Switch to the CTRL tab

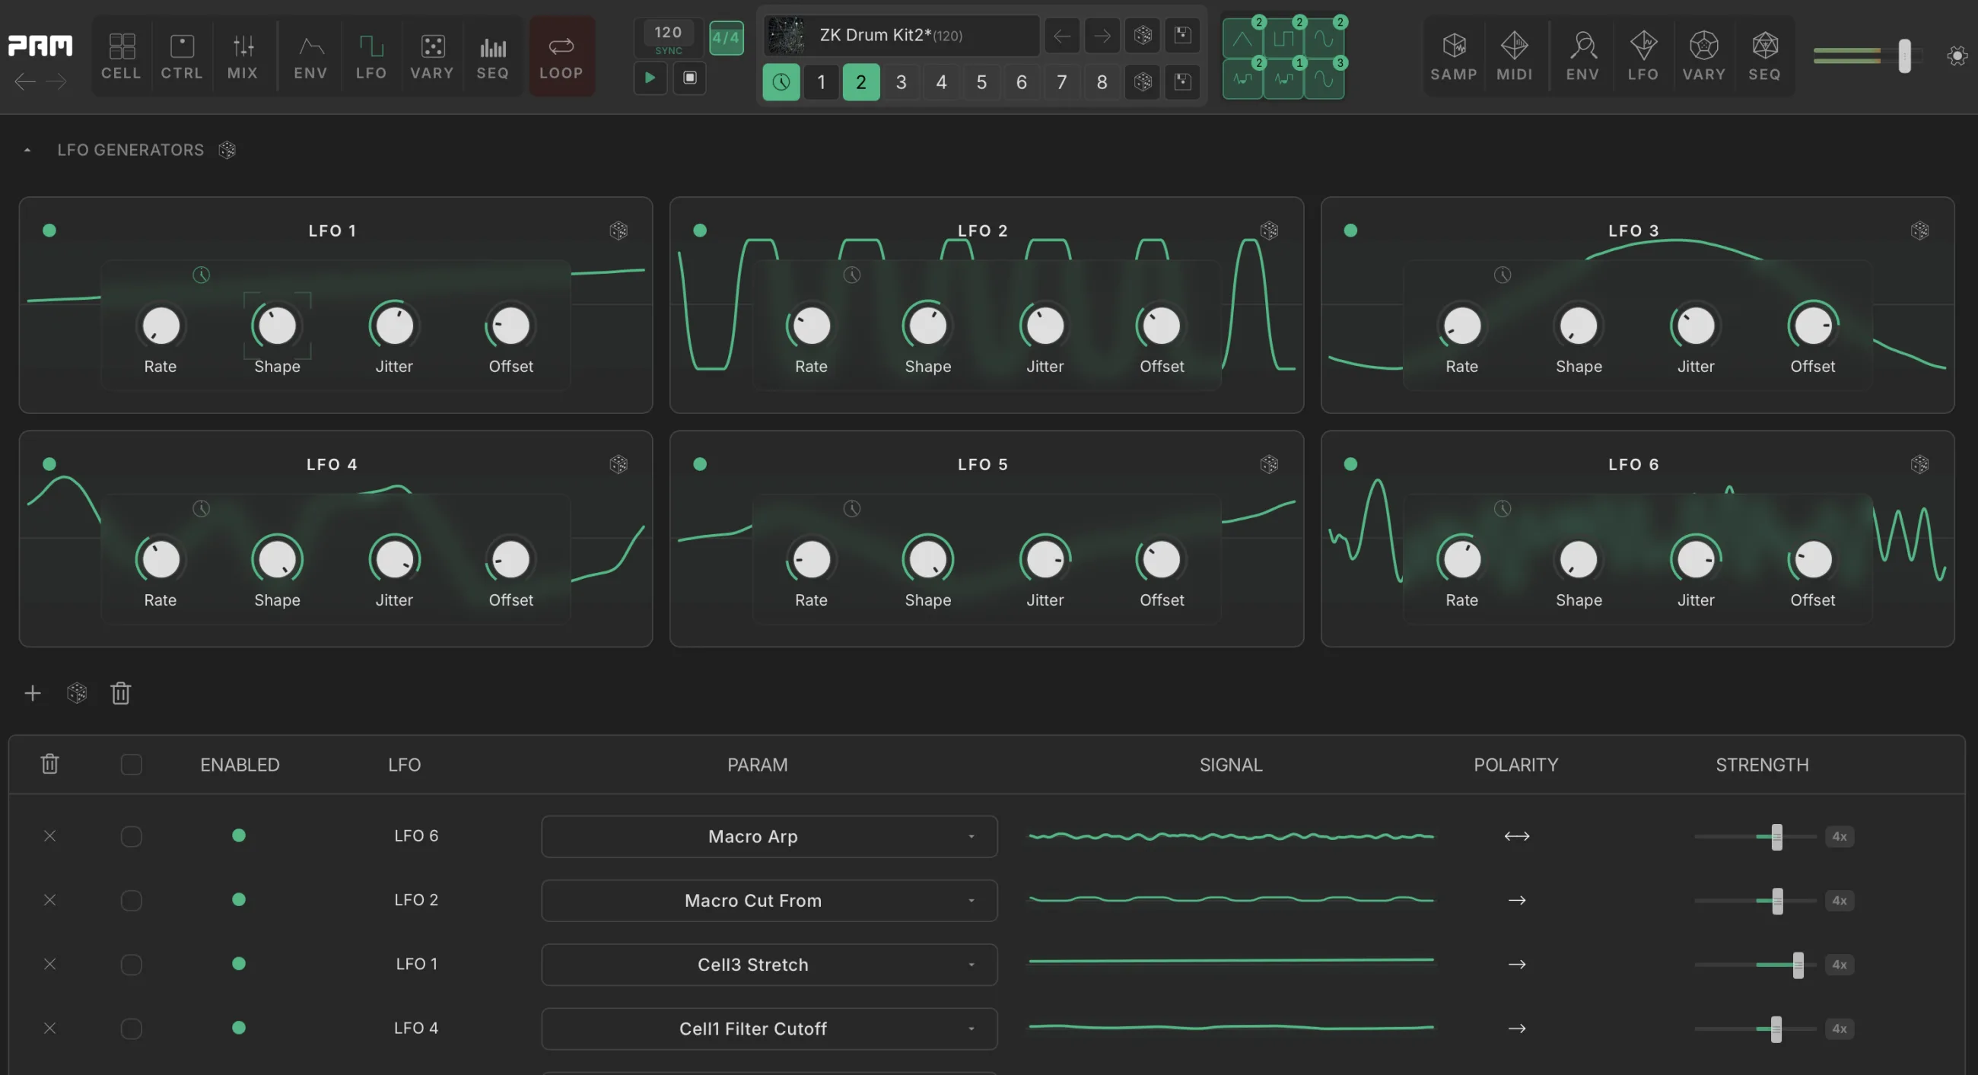(x=182, y=56)
